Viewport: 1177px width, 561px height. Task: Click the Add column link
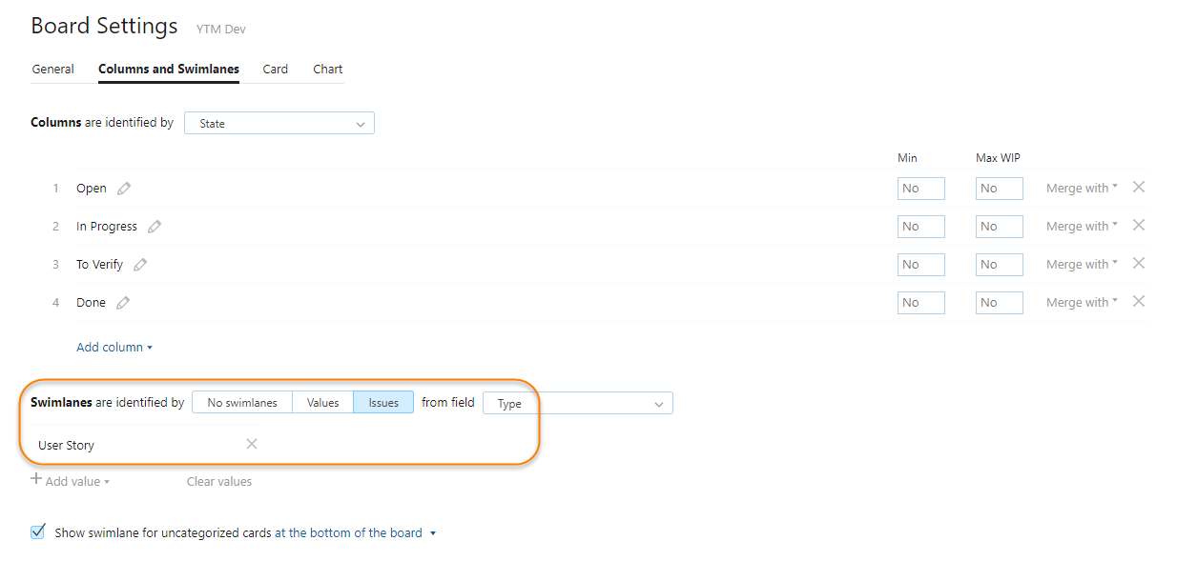114,348
